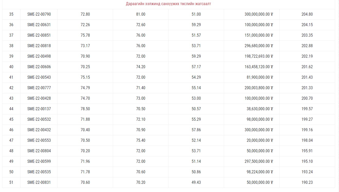This screenshot has height=192, width=339.
Task: Click project code SME-22-00631
Action: (x=39, y=25)
